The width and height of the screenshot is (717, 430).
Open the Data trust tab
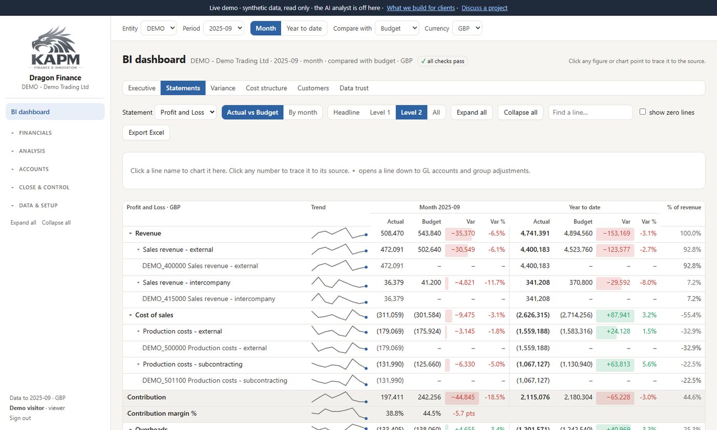[x=354, y=88]
